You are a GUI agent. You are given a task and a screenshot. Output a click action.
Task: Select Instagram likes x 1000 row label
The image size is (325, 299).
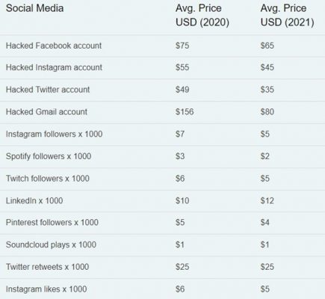coord(46,289)
